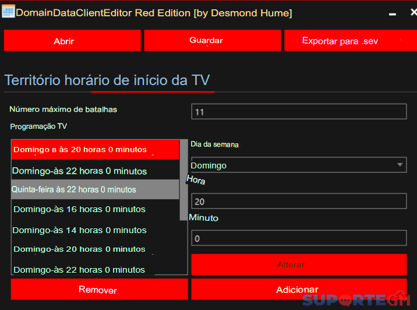Select 'Quinta-feira às 22 horas 0 minutos' row

95,189
